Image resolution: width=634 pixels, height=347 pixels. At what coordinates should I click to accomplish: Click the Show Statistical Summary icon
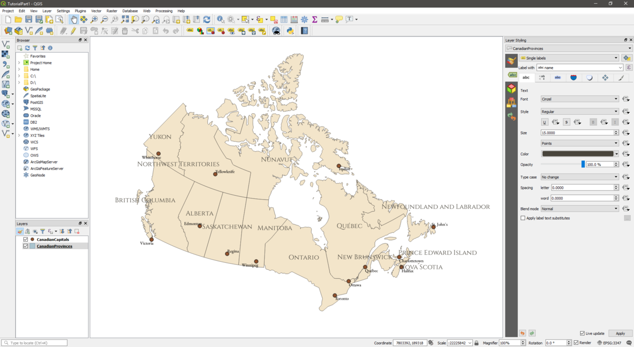(x=313, y=19)
